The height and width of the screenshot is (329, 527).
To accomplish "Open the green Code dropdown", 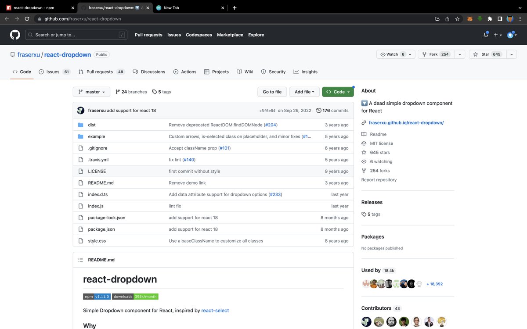I will pos(338,92).
